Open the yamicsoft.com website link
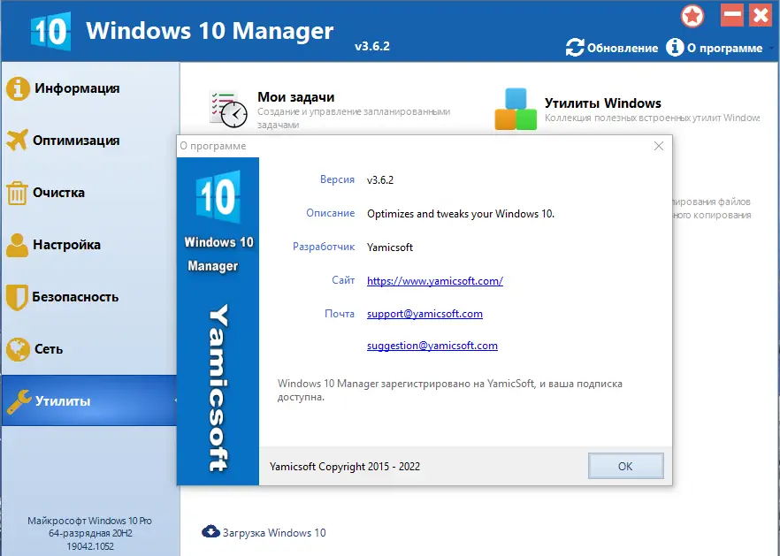The image size is (780, 556). 435,280
